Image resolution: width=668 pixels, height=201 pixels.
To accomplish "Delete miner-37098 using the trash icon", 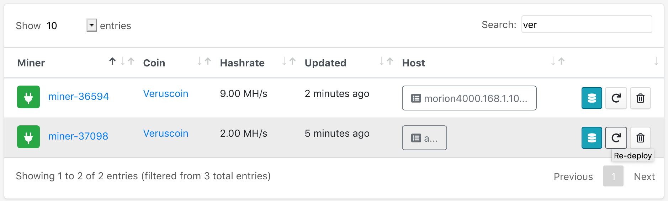I will pyautogui.click(x=640, y=138).
